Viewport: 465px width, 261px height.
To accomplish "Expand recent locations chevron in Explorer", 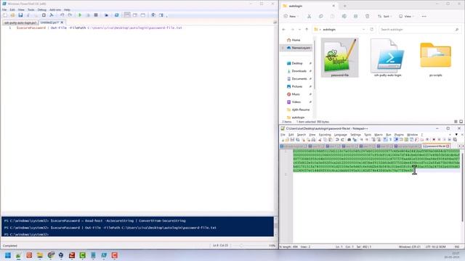I will pyautogui.click(x=299, y=30).
